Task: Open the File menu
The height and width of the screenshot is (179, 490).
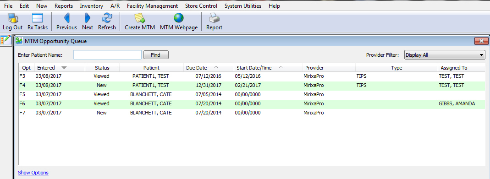Action: (8, 6)
